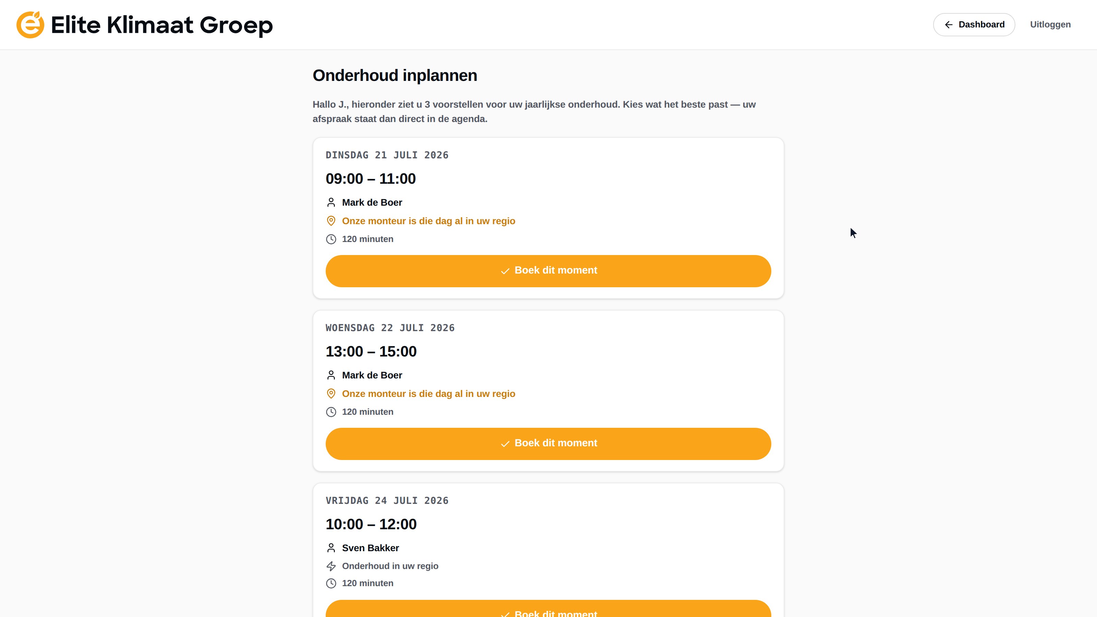Click the VRIJDAG 24 JULI 2026 date label

coord(387,501)
